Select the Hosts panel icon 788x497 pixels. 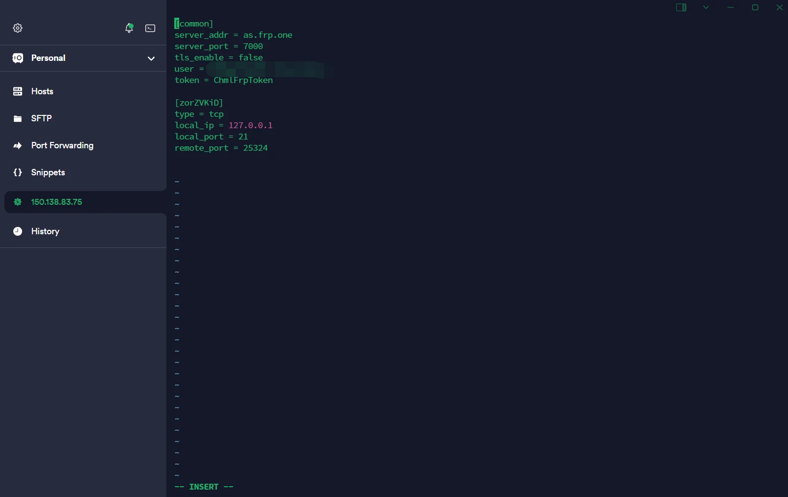tap(18, 91)
